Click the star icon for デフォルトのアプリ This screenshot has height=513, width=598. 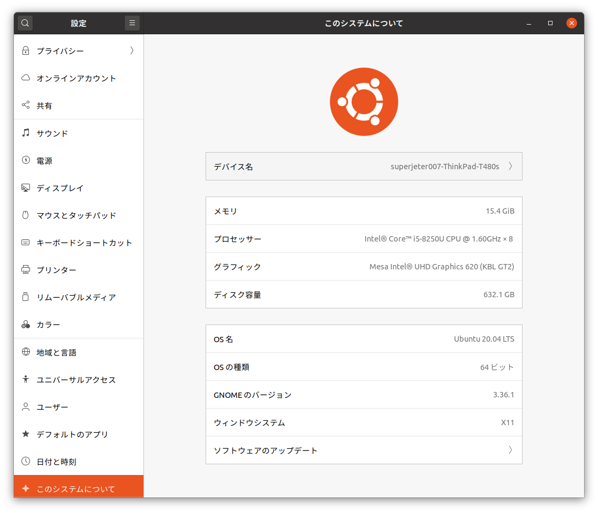pos(26,434)
